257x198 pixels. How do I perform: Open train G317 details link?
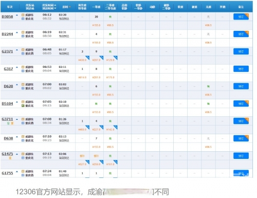(x=8, y=69)
